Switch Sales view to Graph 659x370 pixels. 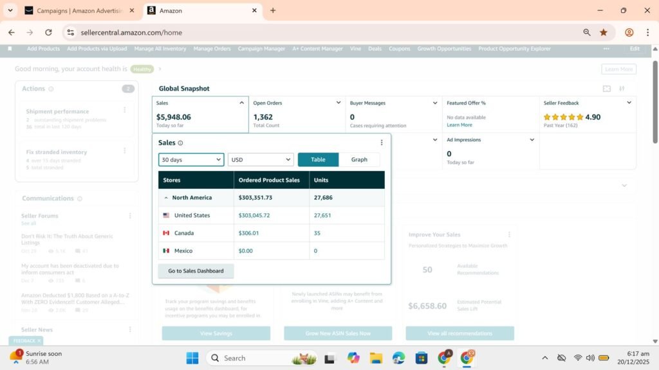tap(359, 159)
